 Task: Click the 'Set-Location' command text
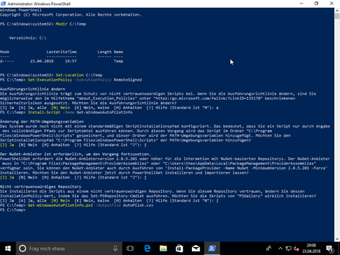pyautogui.click(x=69, y=75)
